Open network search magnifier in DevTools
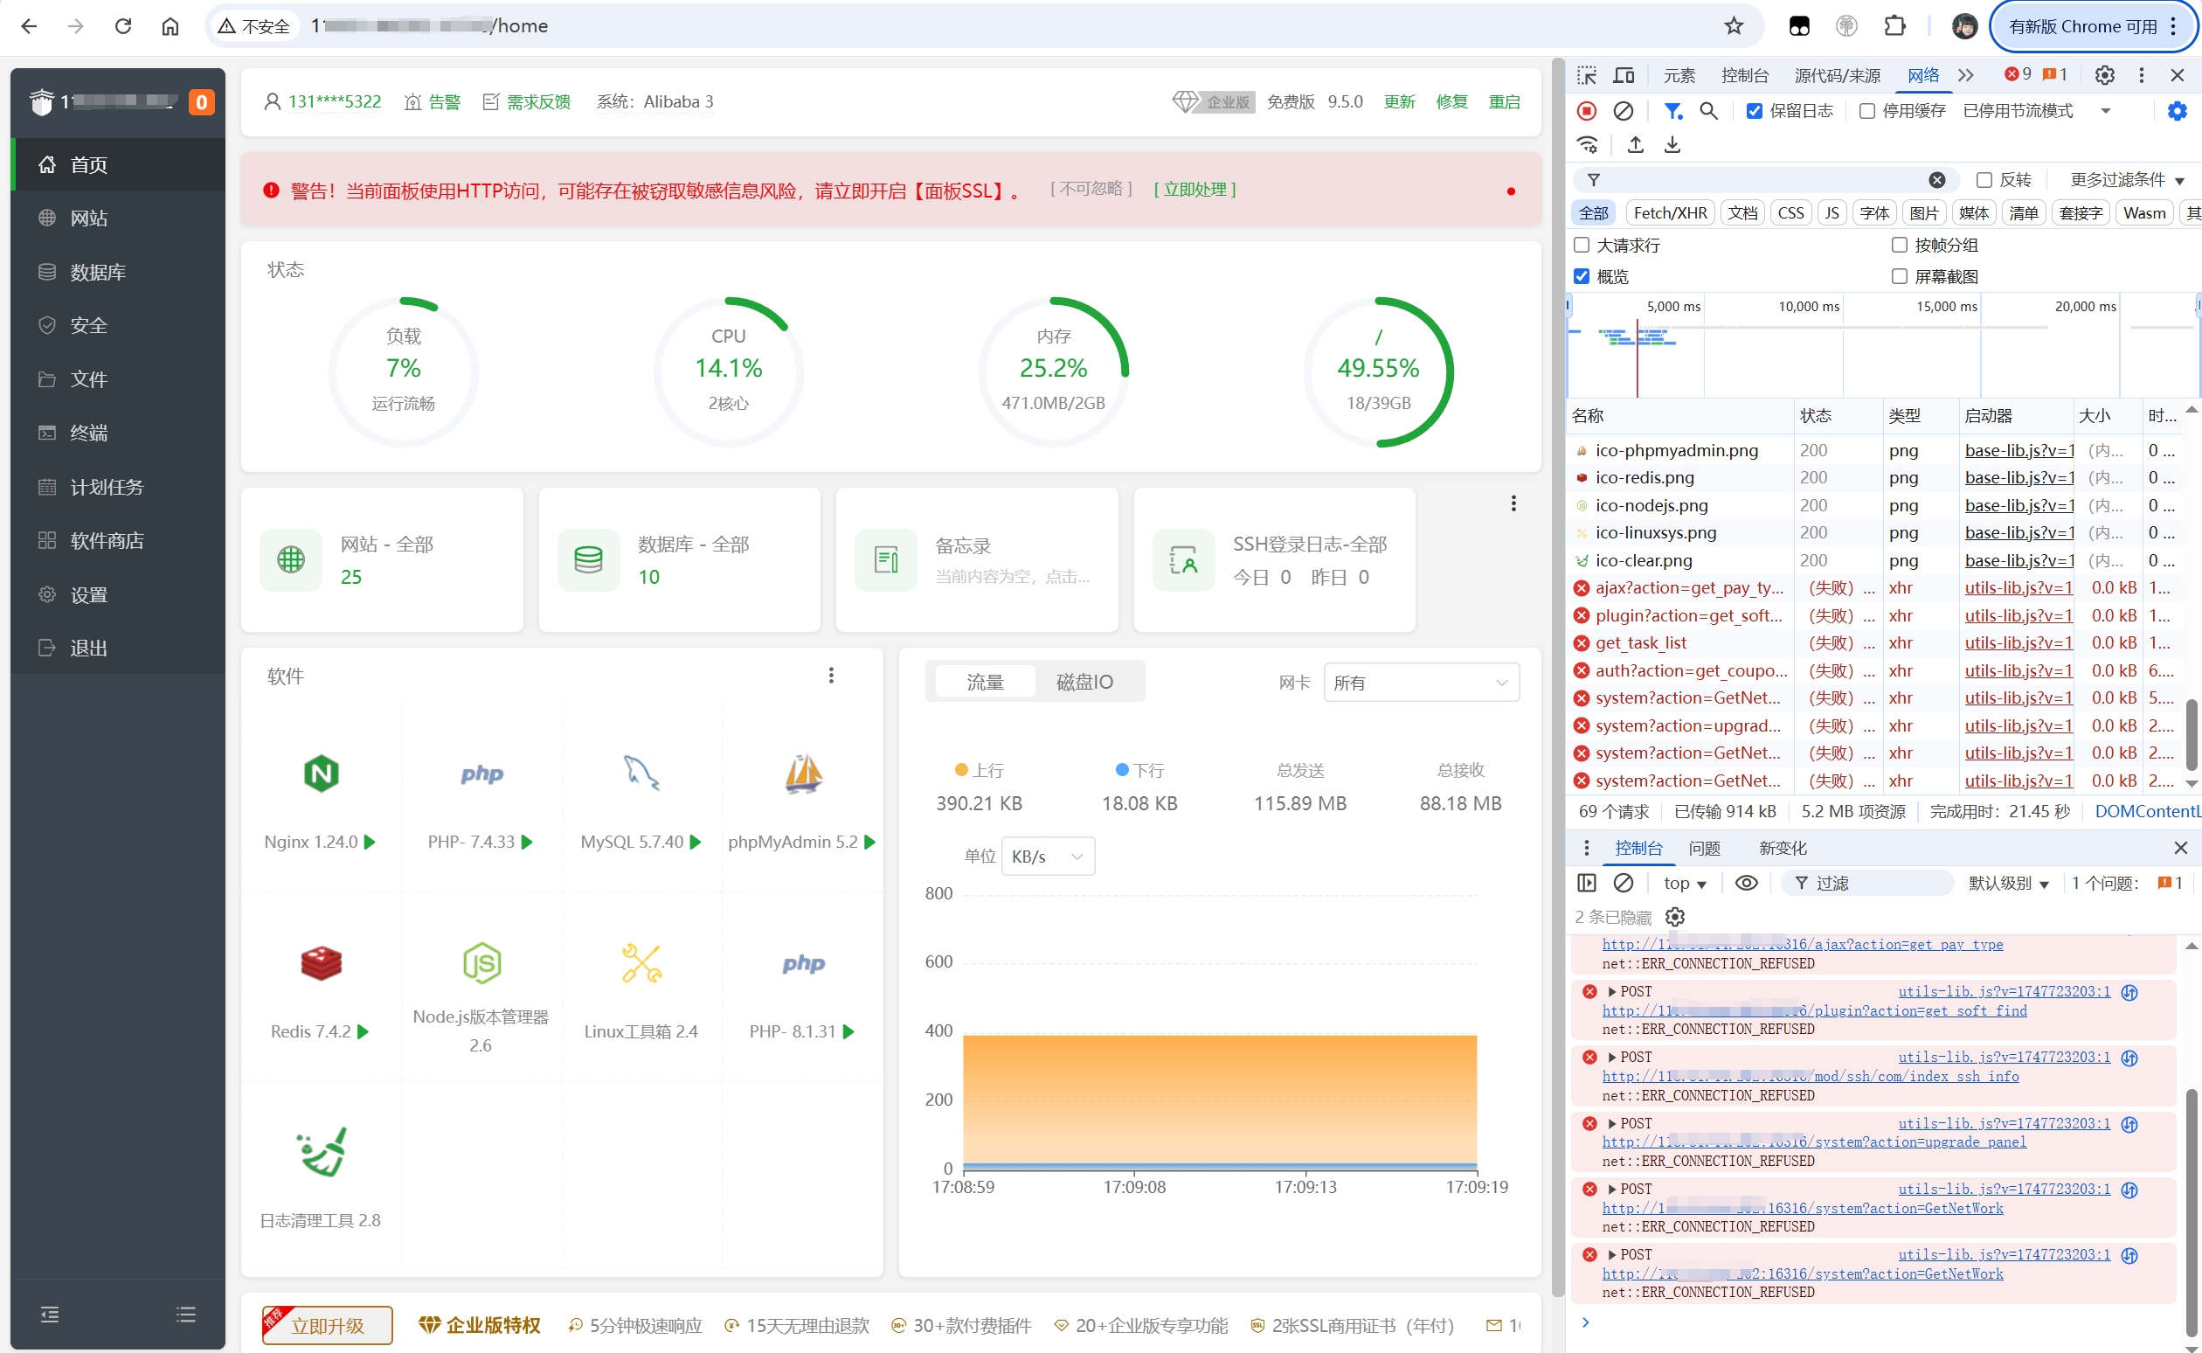The image size is (2202, 1353). tap(1708, 111)
